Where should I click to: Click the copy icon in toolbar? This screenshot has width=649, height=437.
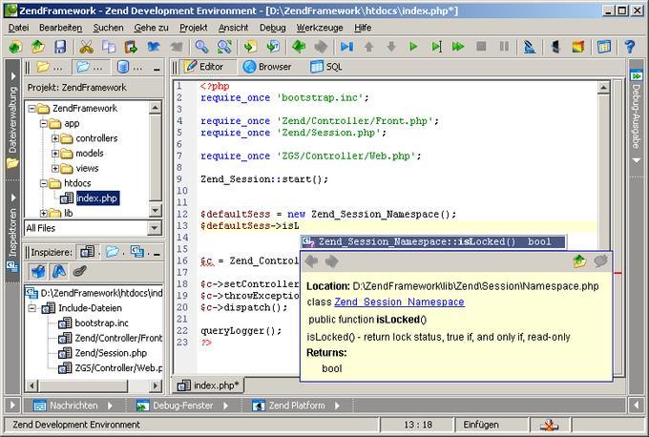[109, 47]
